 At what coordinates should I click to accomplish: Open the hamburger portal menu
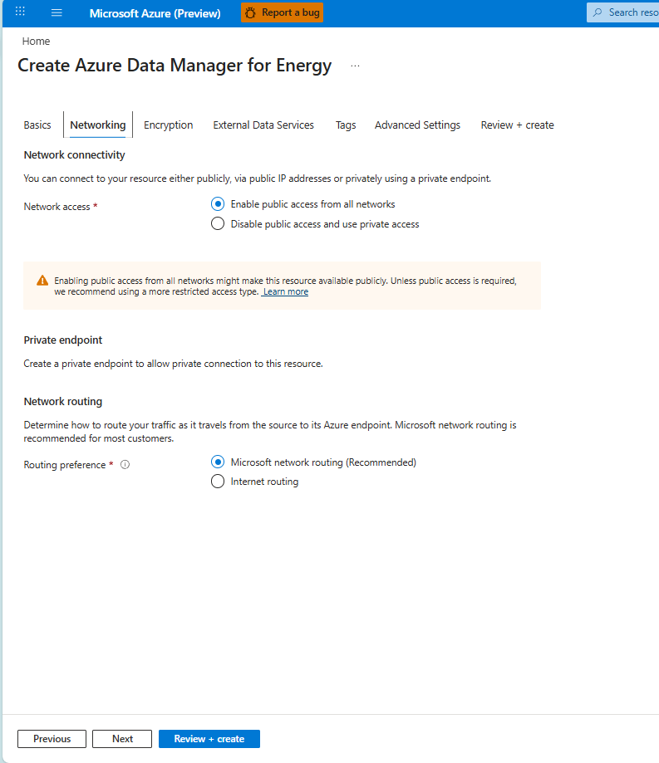tap(57, 12)
